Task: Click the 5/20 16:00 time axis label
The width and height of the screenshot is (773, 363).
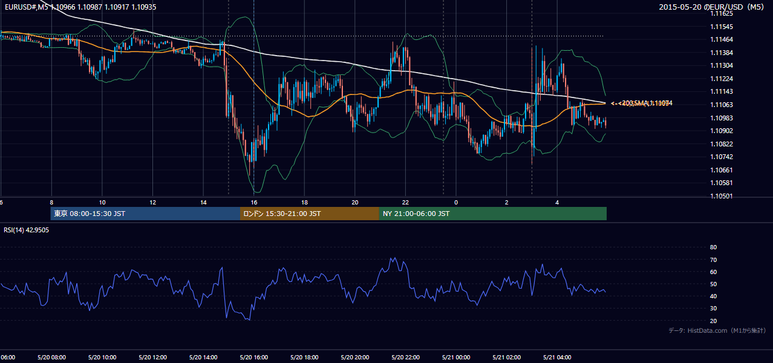Action: [x=254, y=357]
